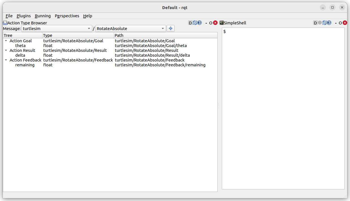Open the Perspectives menu

click(x=67, y=16)
